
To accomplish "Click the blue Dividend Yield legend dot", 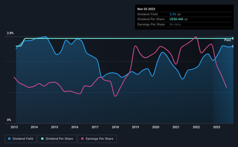I will [9, 139].
